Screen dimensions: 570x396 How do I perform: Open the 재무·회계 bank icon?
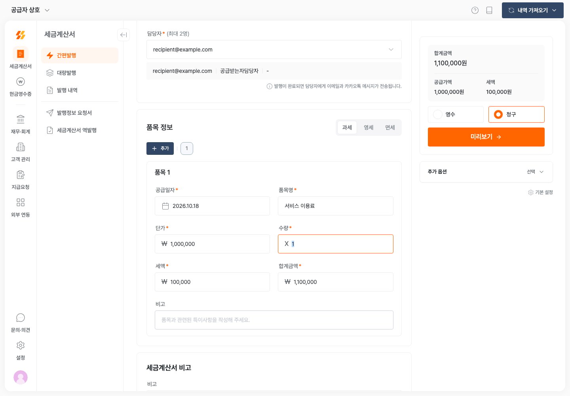tap(21, 119)
